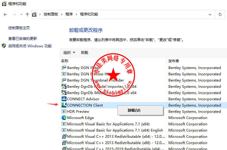
Task: Click publisher cell of HDR Preview row
Action: click(195, 111)
